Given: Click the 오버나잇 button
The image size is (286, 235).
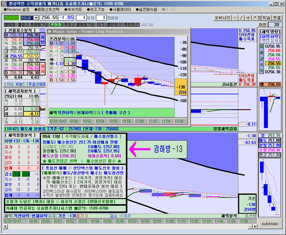Looking at the screenshot, I should [x=222, y=18].
